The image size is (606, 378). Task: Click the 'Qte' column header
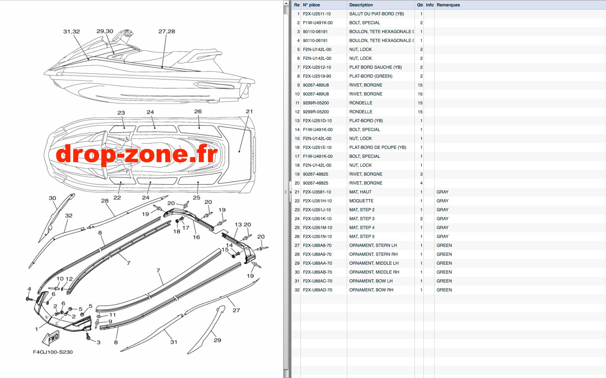[x=419, y=5]
